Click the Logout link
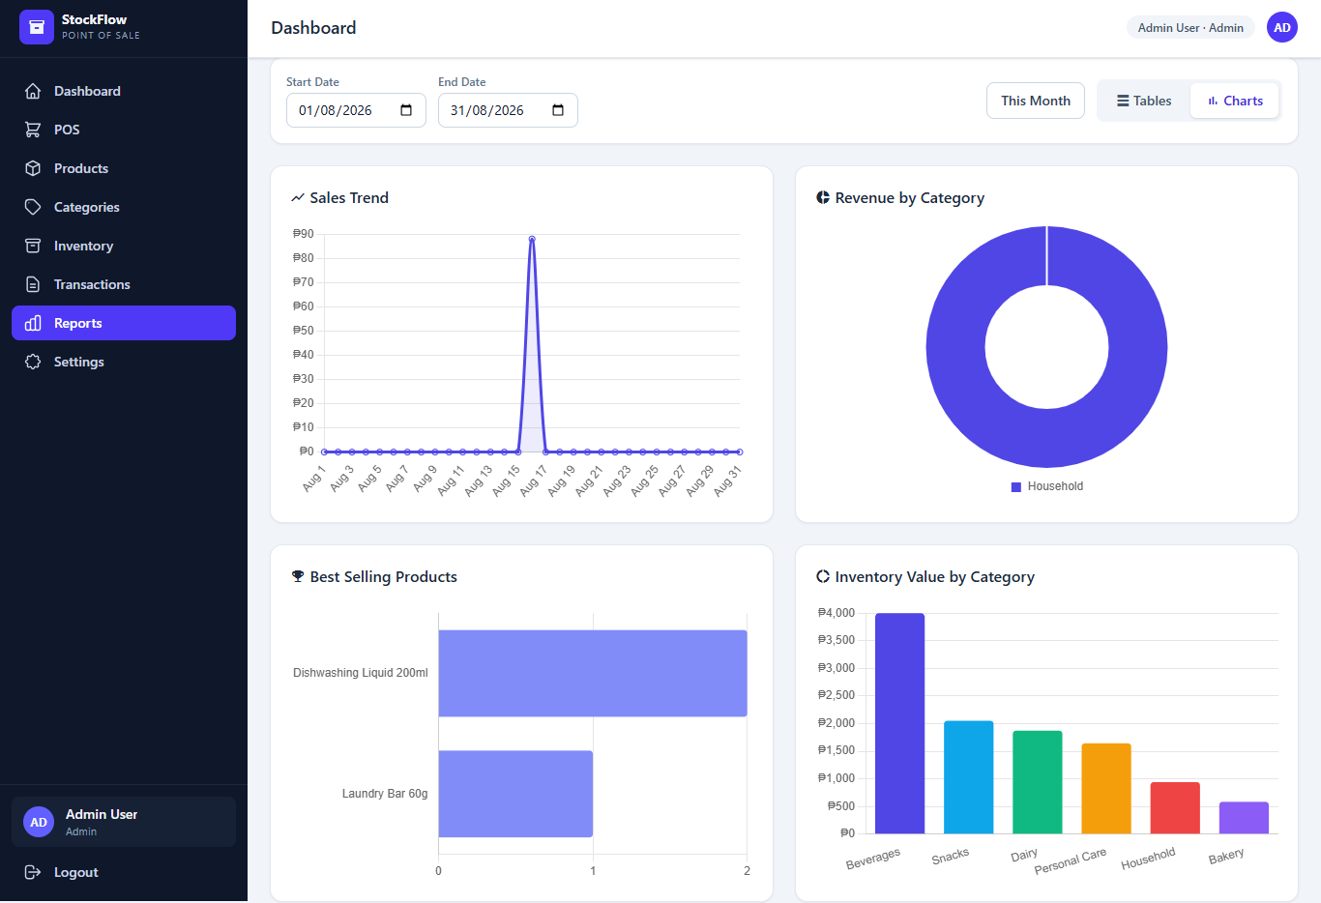 coord(124,872)
